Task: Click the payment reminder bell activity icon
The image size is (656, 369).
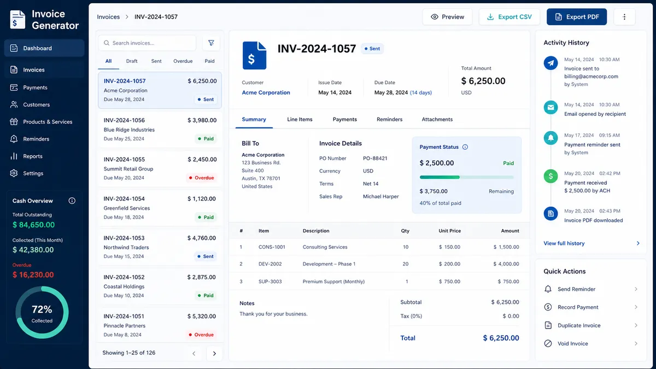Action: 550,137
